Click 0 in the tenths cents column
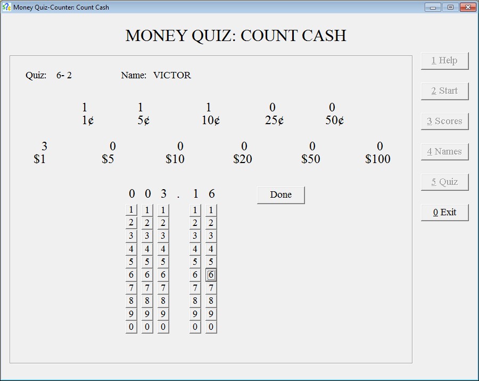This screenshot has height=381, width=479. coord(195,327)
